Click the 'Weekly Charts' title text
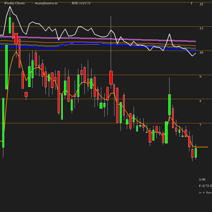 click(14, 3)
